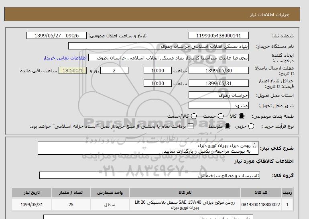Viewport: 309px width, 219px height.
Task: Click the announcement date field 1399/05/27 - 09:26
Action: 56,35
